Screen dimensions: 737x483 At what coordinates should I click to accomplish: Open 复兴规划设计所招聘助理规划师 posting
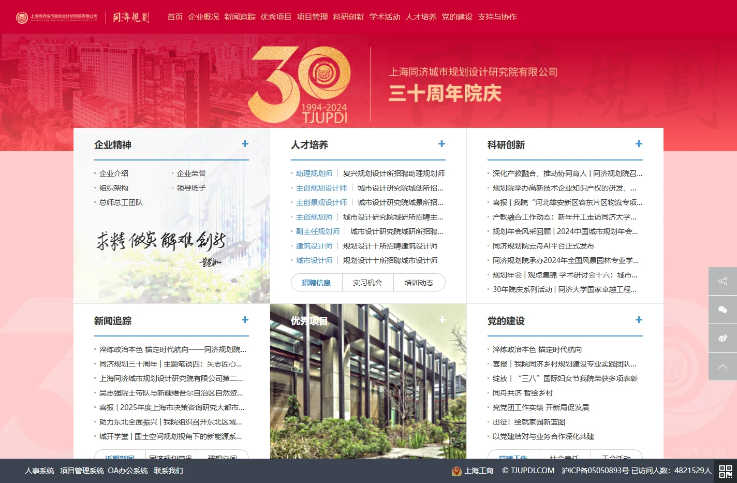pos(394,173)
